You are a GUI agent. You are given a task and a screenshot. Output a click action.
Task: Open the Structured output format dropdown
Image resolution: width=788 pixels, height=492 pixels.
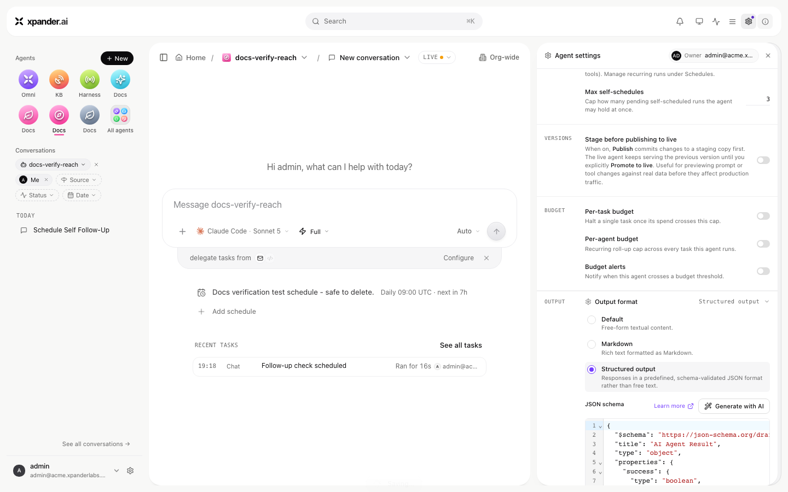coord(734,302)
